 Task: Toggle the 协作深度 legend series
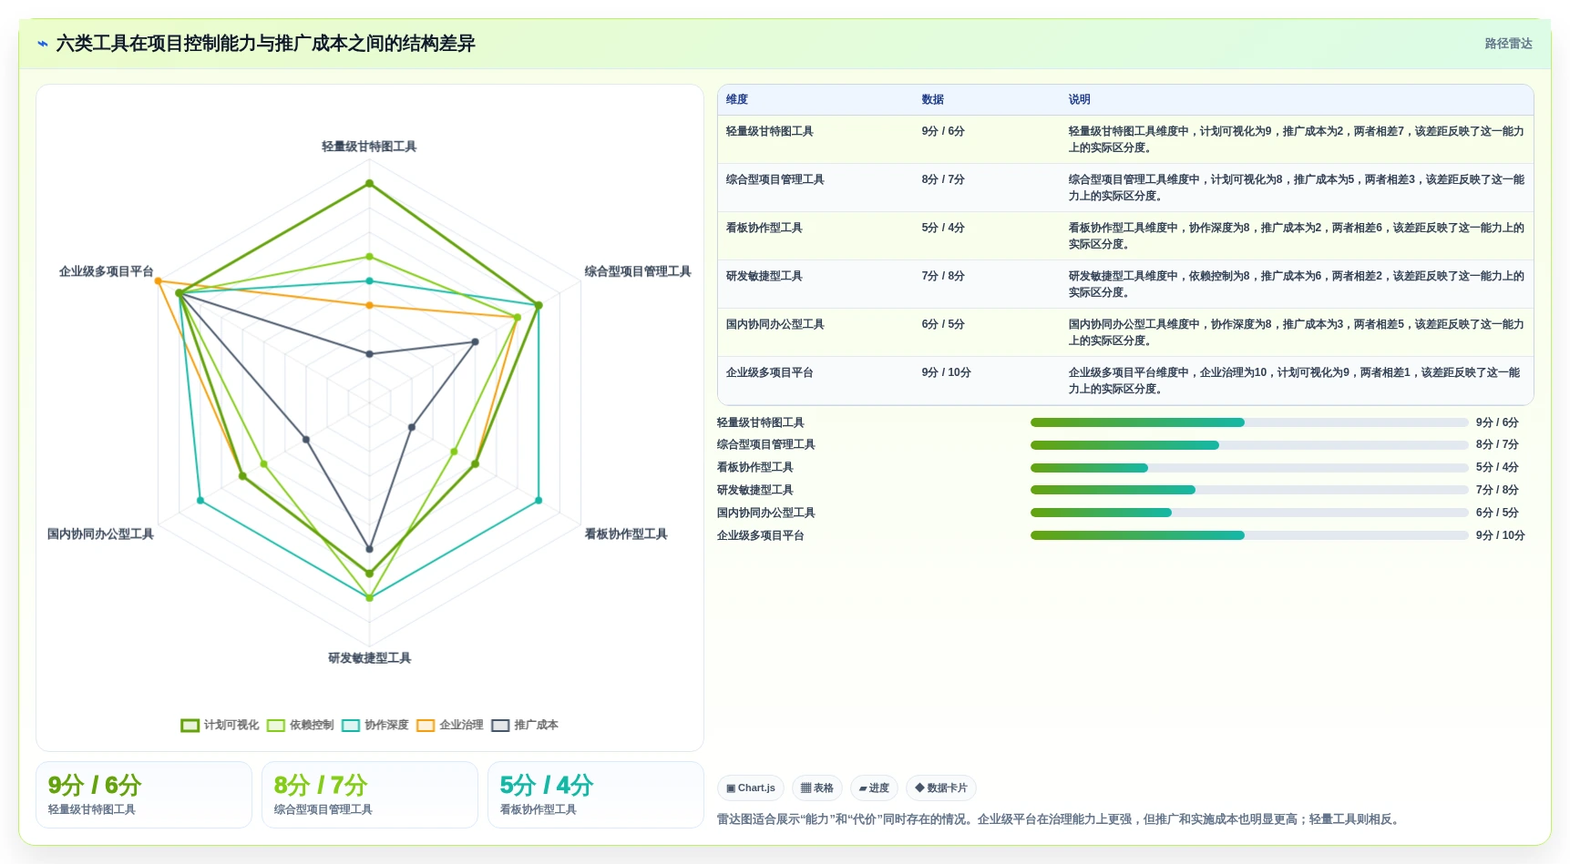point(375,725)
